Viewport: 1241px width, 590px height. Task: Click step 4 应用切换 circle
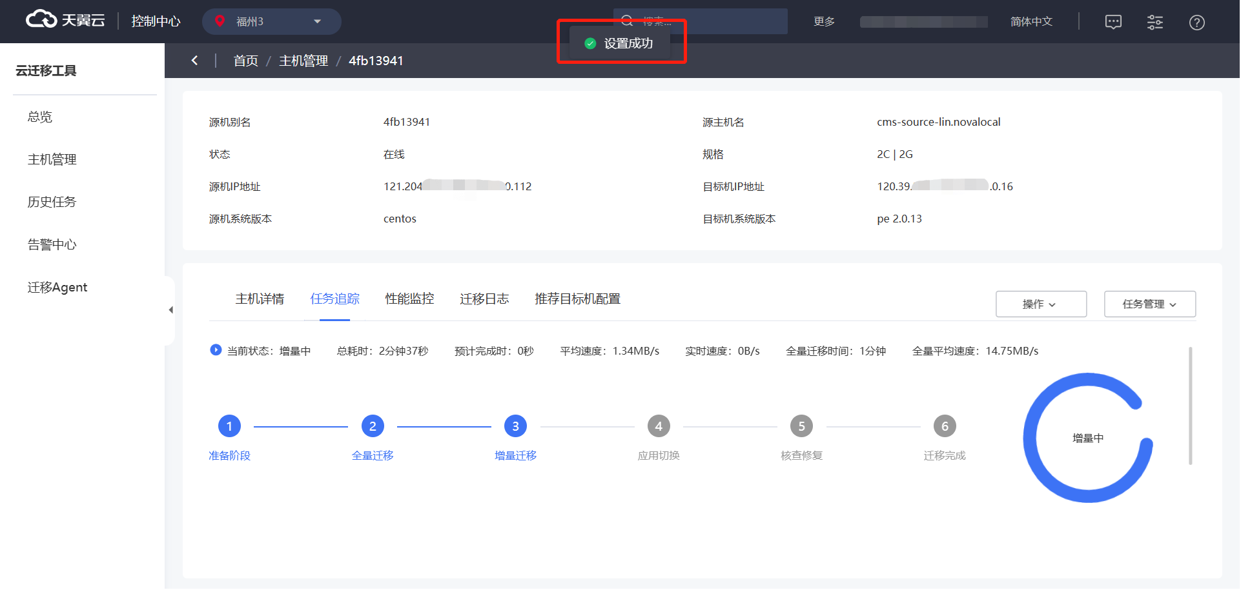click(658, 426)
